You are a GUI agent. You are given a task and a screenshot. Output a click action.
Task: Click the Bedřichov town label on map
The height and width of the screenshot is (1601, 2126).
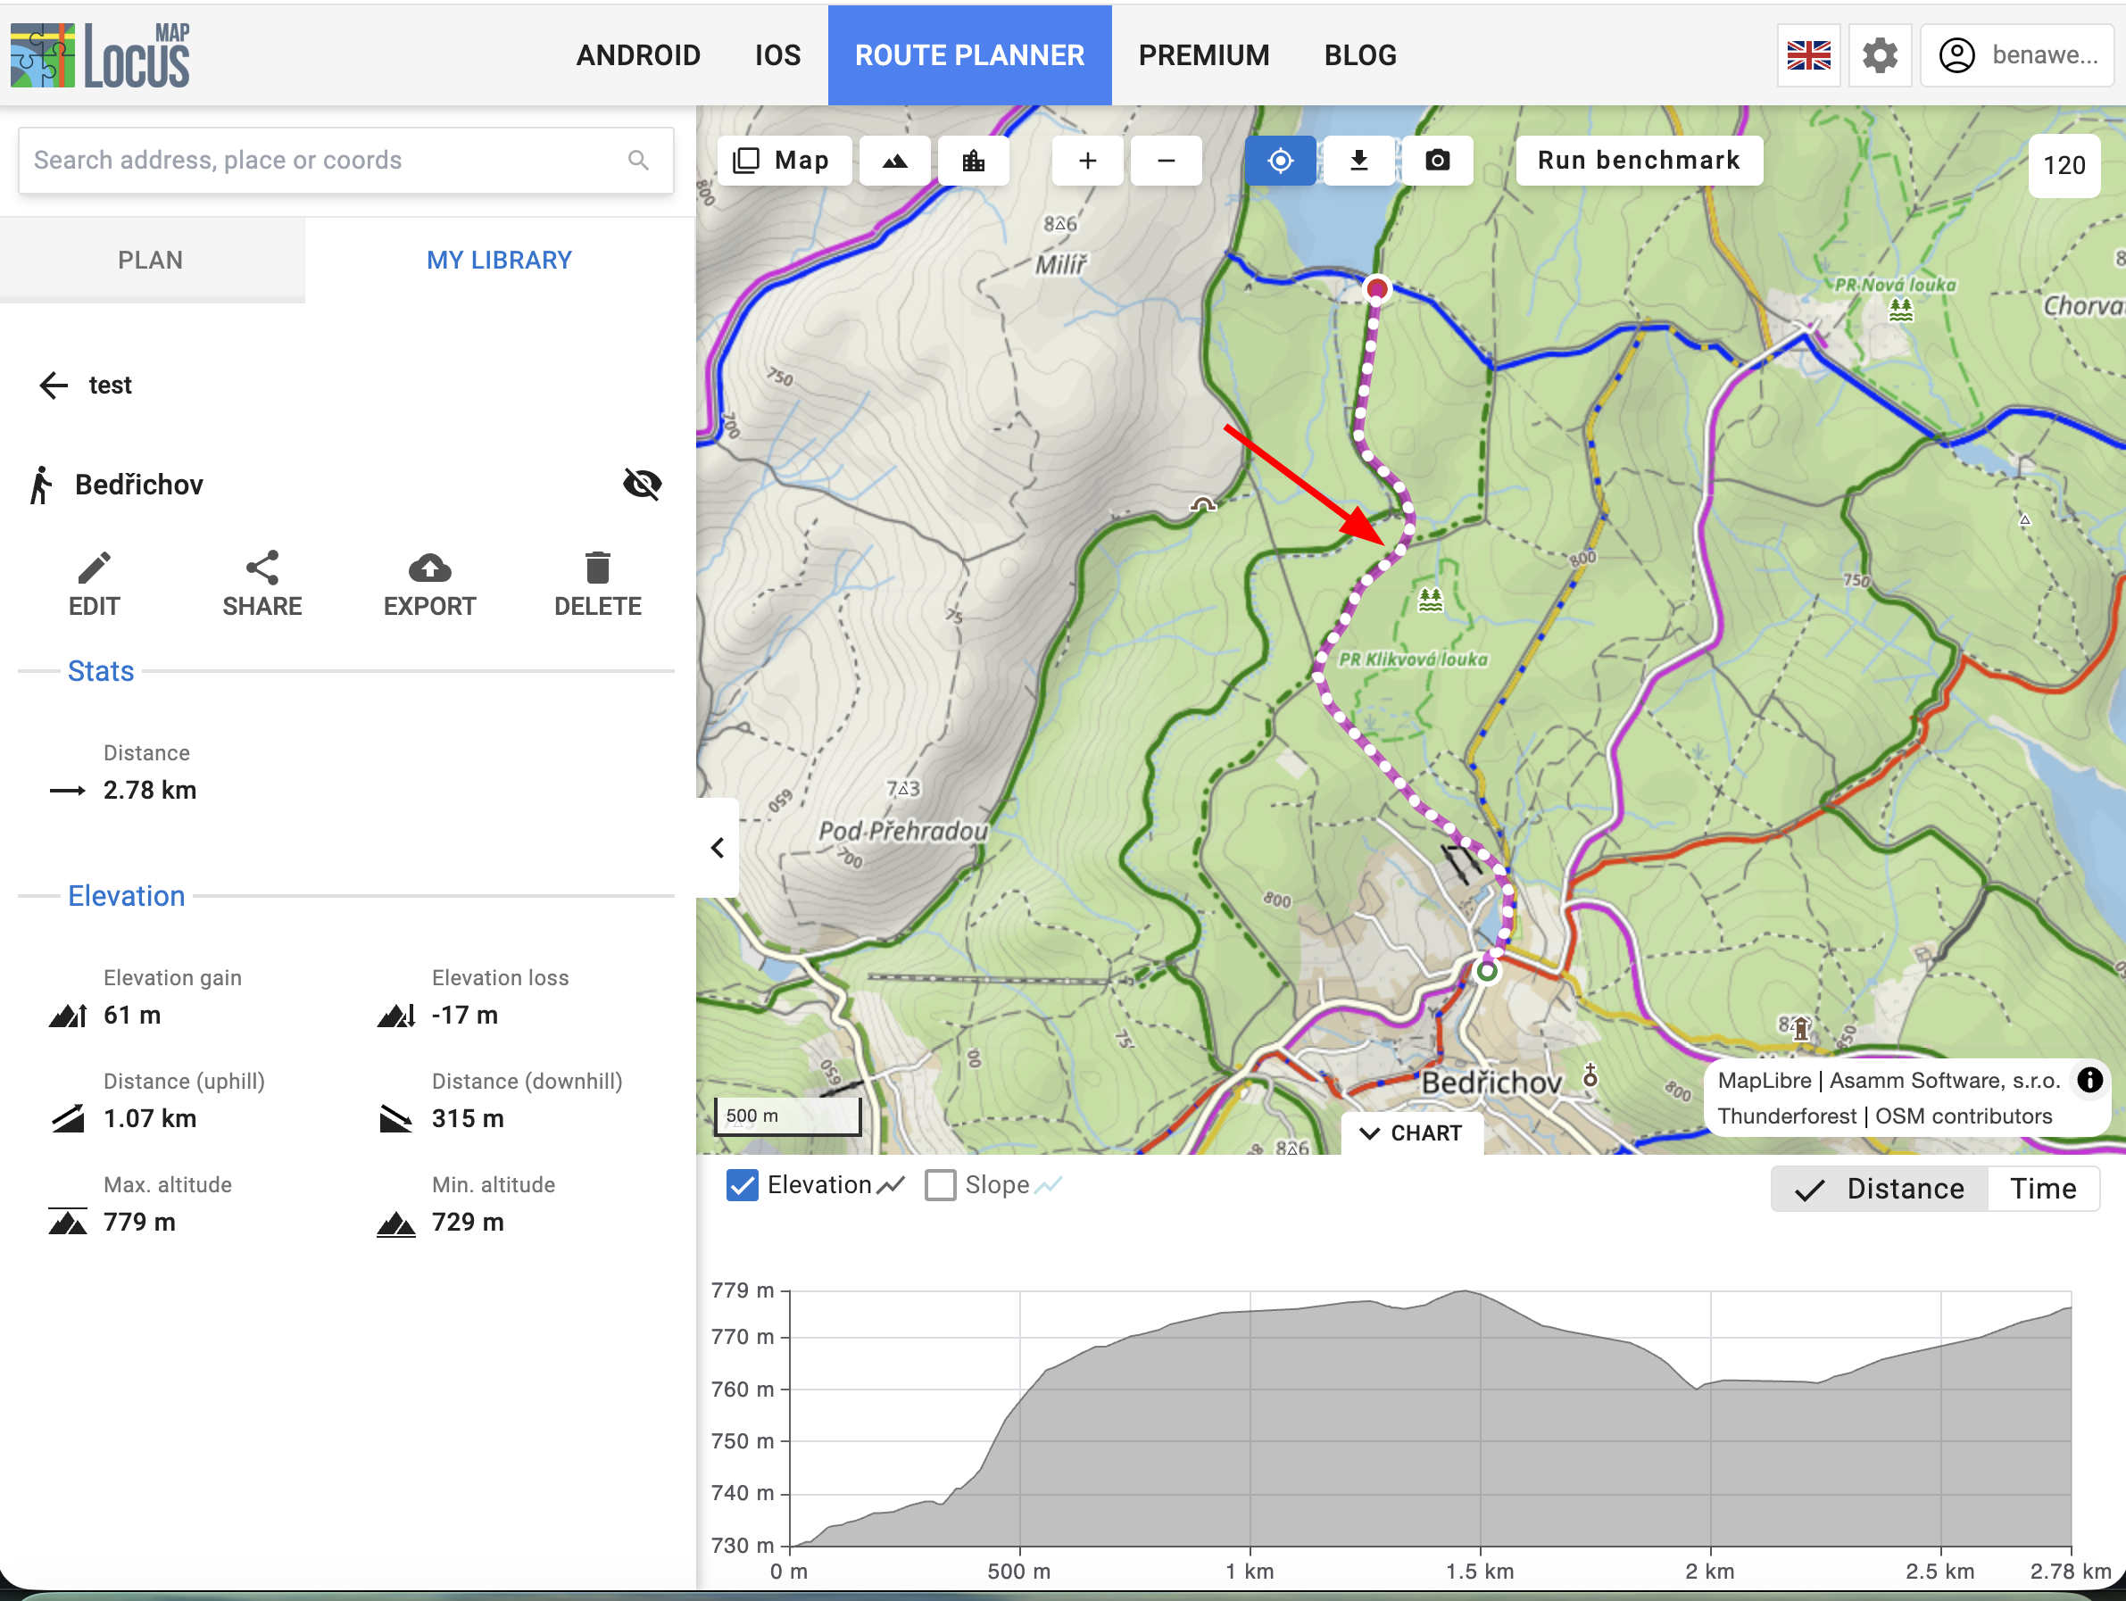pos(1491,1083)
